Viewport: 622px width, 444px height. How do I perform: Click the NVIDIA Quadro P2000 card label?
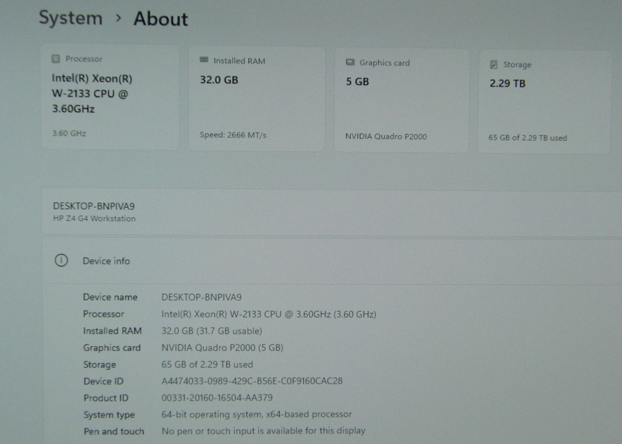pos(386,136)
